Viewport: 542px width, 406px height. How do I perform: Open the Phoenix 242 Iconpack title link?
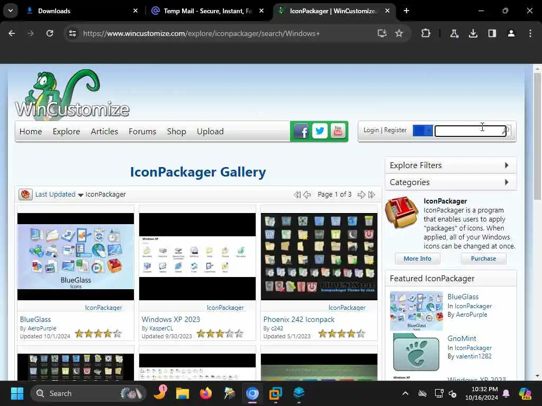pyautogui.click(x=299, y=319)
